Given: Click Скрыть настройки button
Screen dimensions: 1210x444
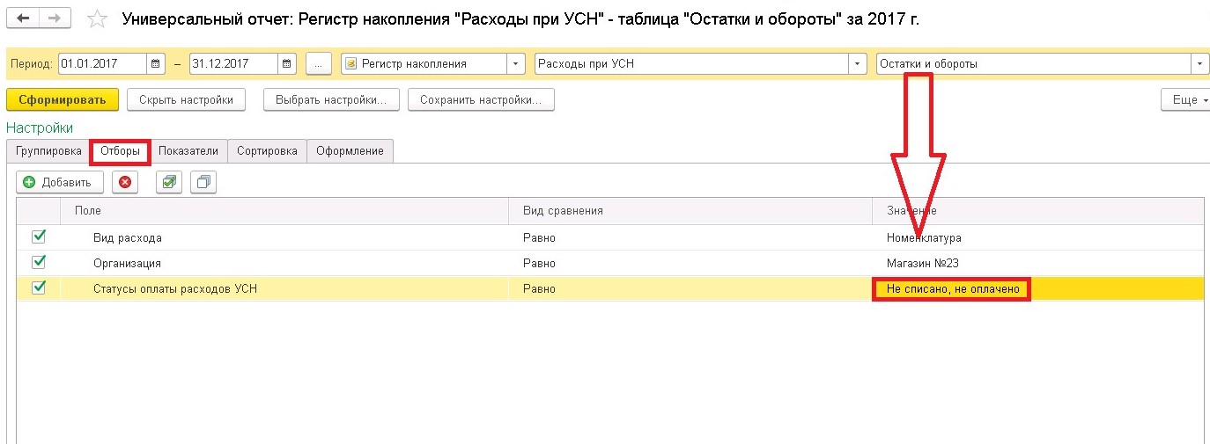Looking at the screenshot, I should 186,100.
